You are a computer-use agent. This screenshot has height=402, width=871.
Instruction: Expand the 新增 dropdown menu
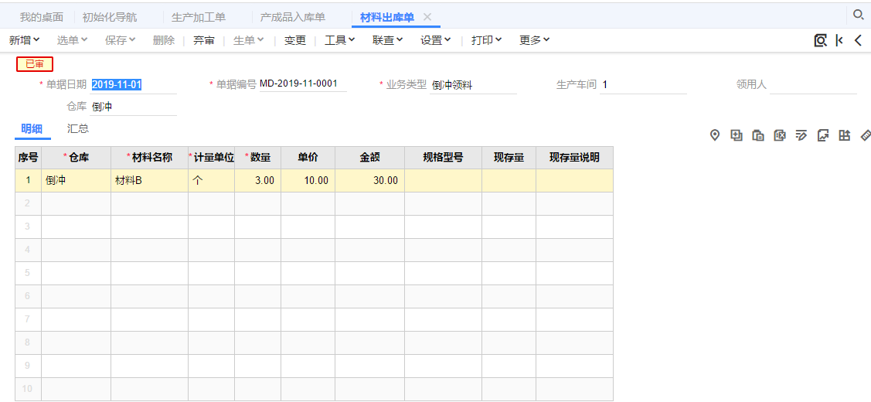[25, 40]
